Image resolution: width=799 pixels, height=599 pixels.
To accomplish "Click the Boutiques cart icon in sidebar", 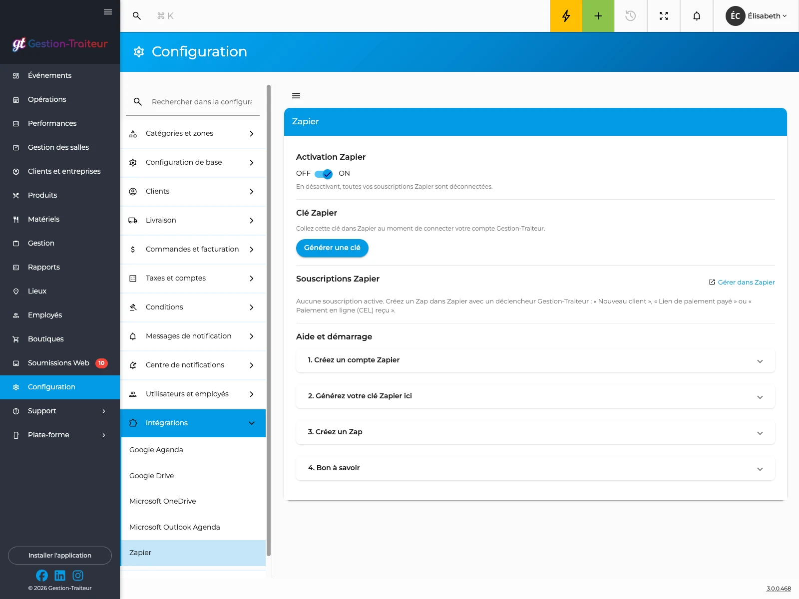I will point(16,339).
